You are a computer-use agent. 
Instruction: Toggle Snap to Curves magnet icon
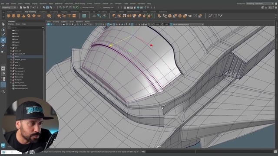click(64, 7)
